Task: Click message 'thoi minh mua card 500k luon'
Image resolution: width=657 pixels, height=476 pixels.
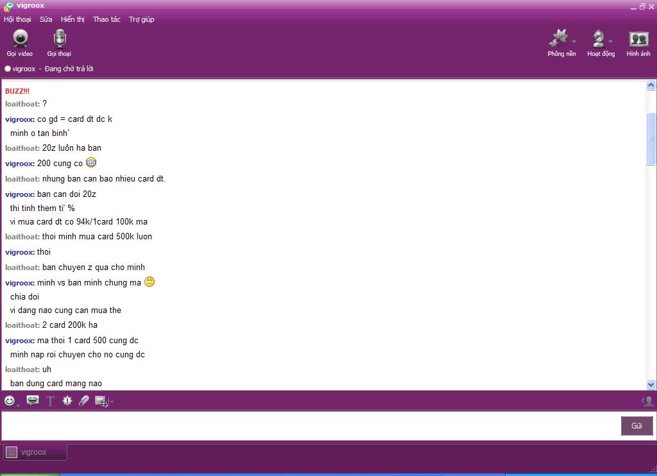Action: point(97,236)
